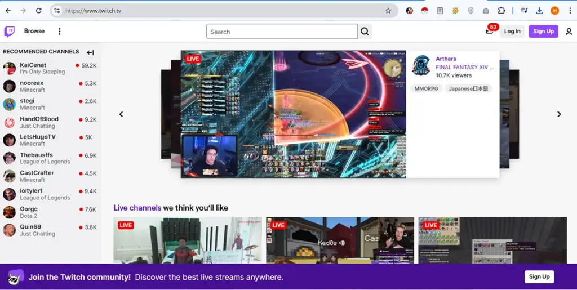Open the Browse menu item

pyautogui.click(x=34, y=31)
